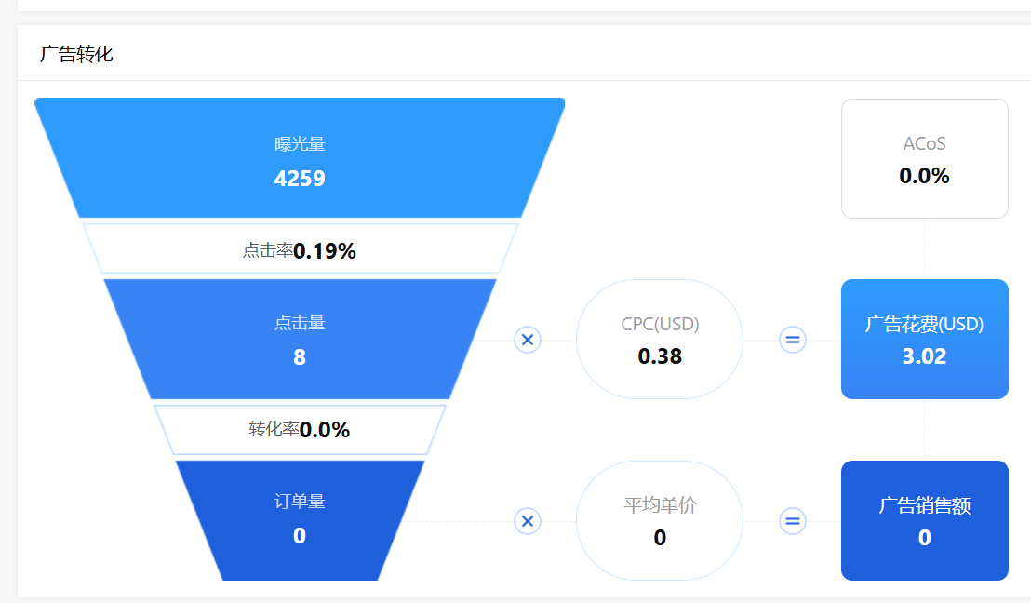Click the equals icon before 广告花费(USD)
1031x603 pixels.
point(792,340)
